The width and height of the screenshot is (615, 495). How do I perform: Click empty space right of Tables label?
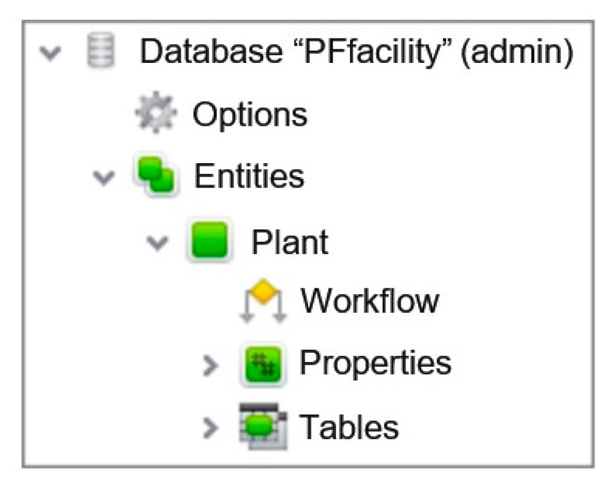[495, 427]
